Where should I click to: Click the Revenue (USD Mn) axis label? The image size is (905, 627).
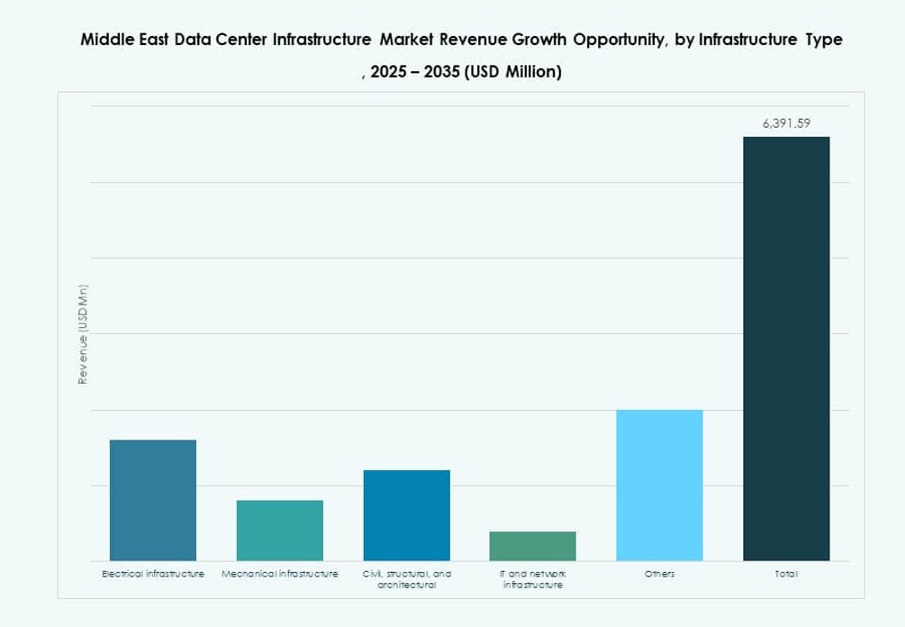click(x=83, y=333)
